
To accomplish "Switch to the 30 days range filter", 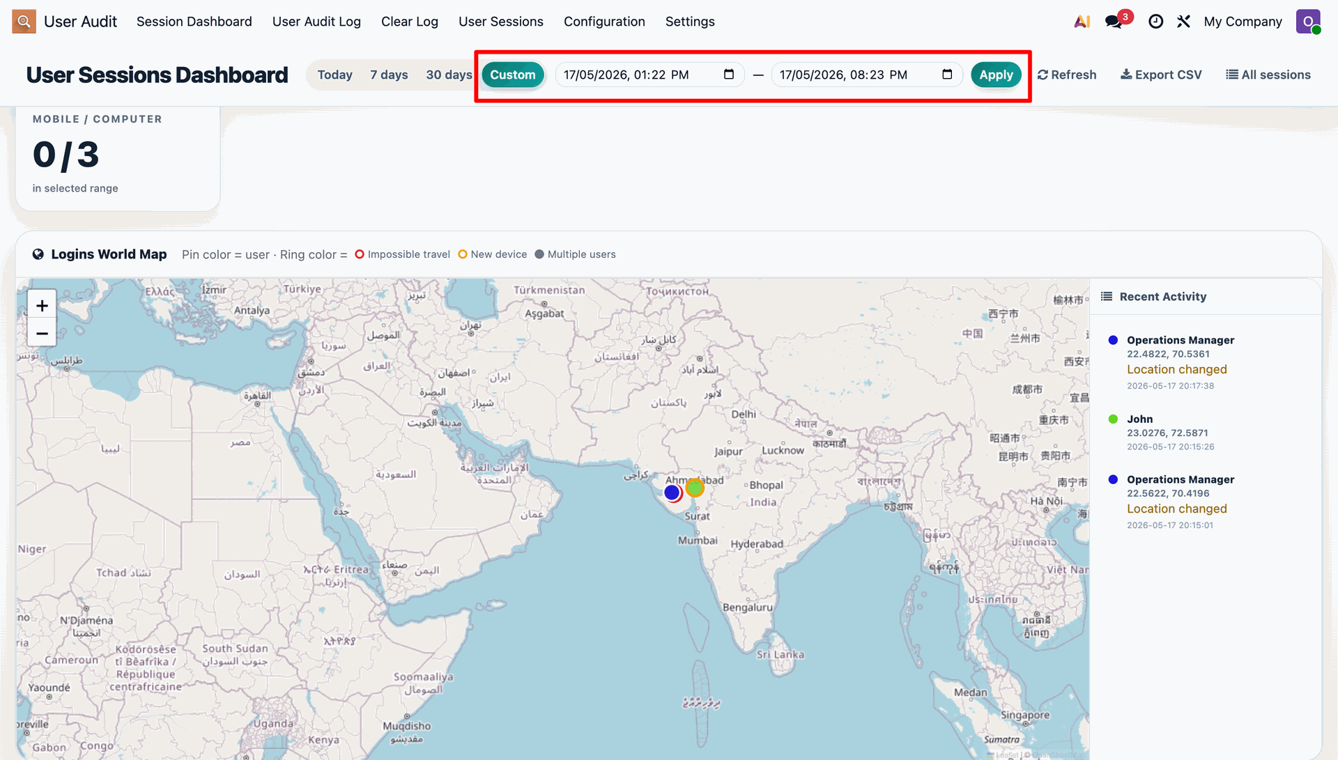I will [449, 75].
